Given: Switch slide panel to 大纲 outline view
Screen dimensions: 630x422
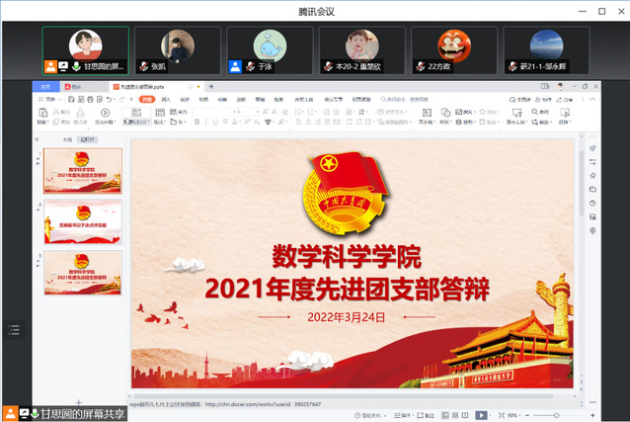Looking at the screenshot, I should [67, 140].
